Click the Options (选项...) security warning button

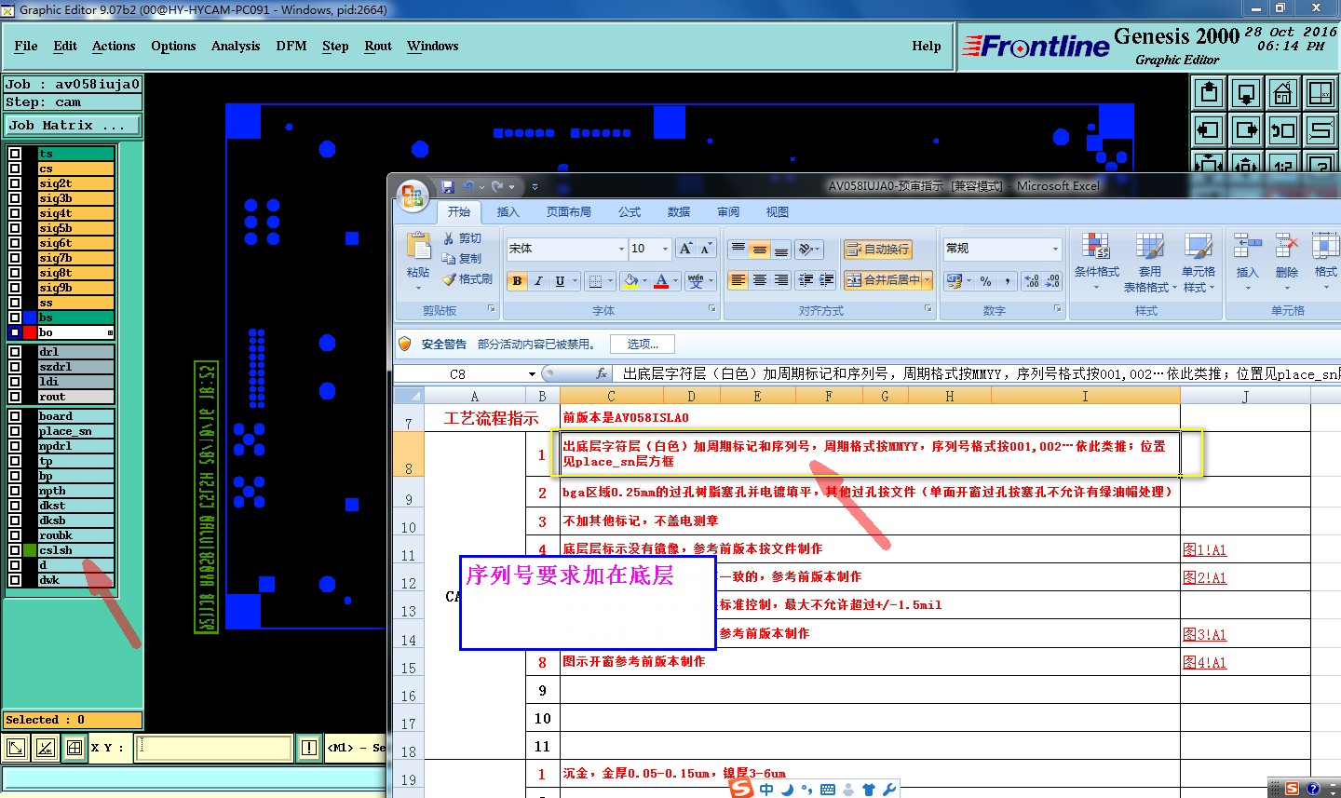643,345
